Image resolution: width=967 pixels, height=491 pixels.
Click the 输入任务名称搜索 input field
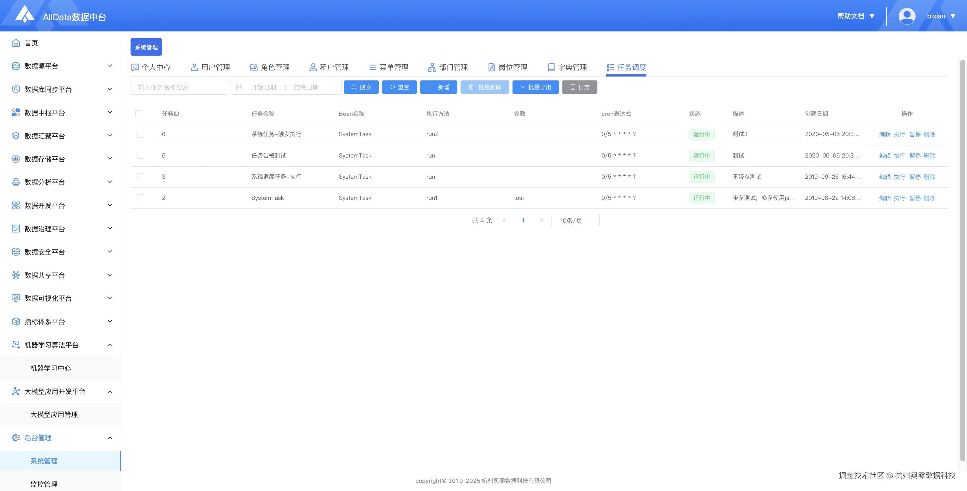coord(179,87)
